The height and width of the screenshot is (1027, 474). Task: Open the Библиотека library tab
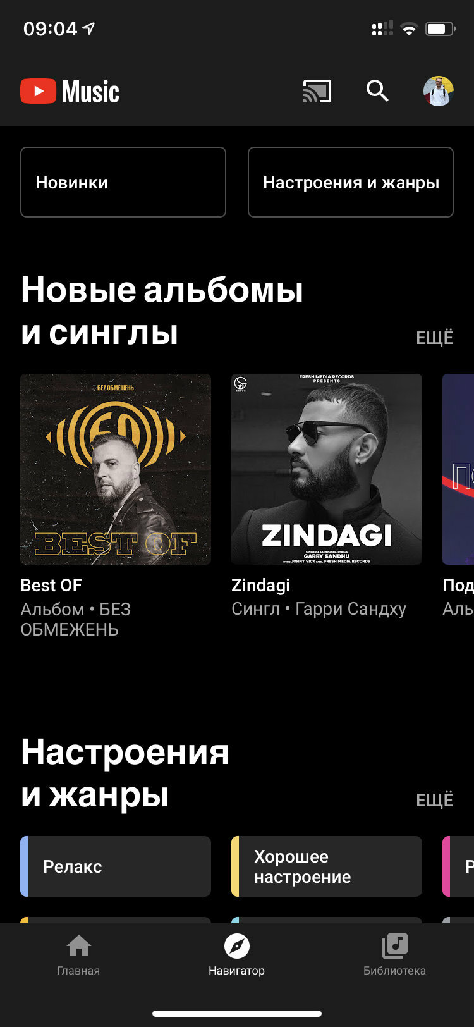[x=394, y=955]
